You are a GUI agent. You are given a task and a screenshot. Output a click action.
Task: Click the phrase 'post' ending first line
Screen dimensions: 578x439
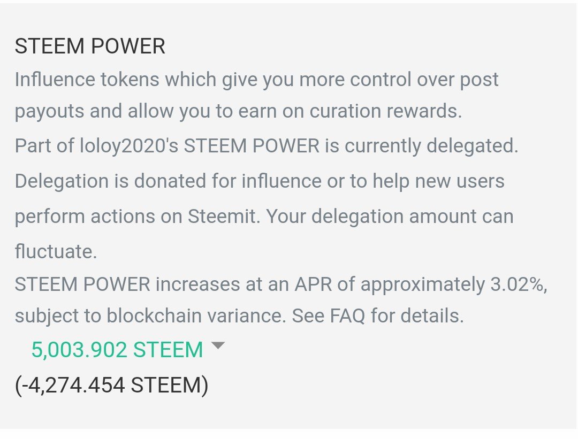point(479,80)
